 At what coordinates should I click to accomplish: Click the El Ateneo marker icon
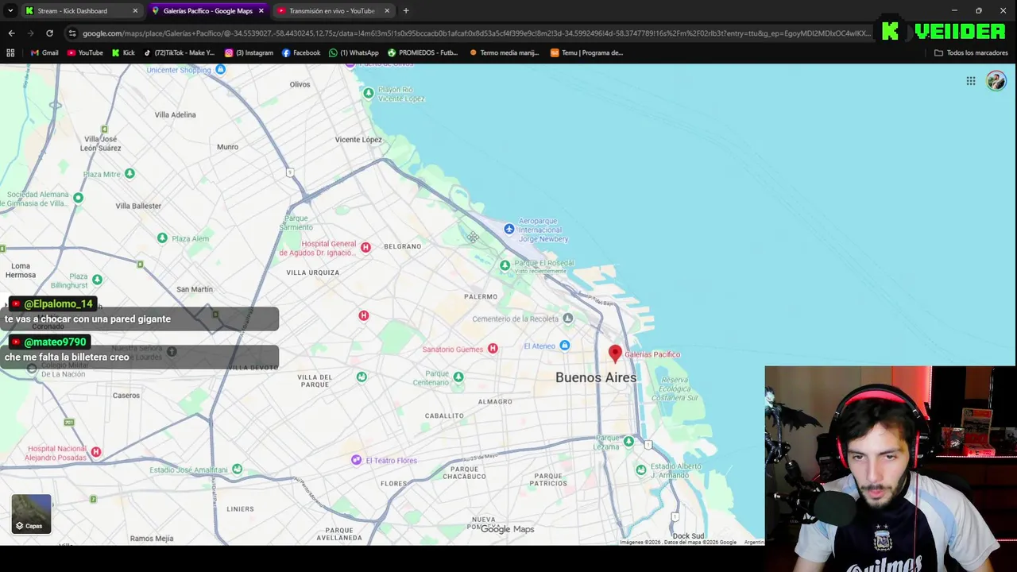point(564,346)
